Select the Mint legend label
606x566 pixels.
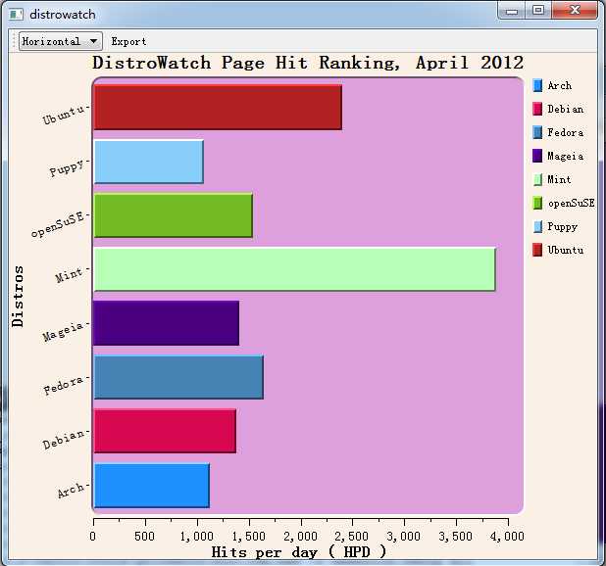(559, 179)
